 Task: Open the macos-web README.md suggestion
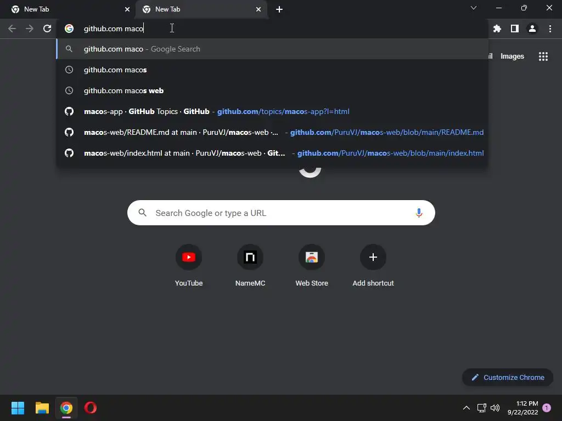272,132
